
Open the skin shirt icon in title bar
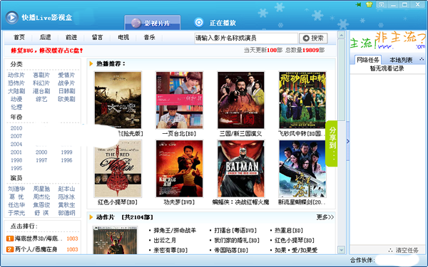click(369, 4)
